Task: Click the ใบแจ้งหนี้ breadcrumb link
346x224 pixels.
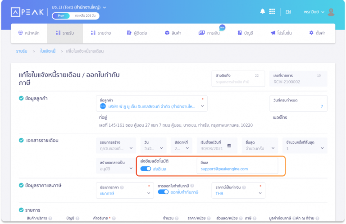Action: (x=48, y=51)
